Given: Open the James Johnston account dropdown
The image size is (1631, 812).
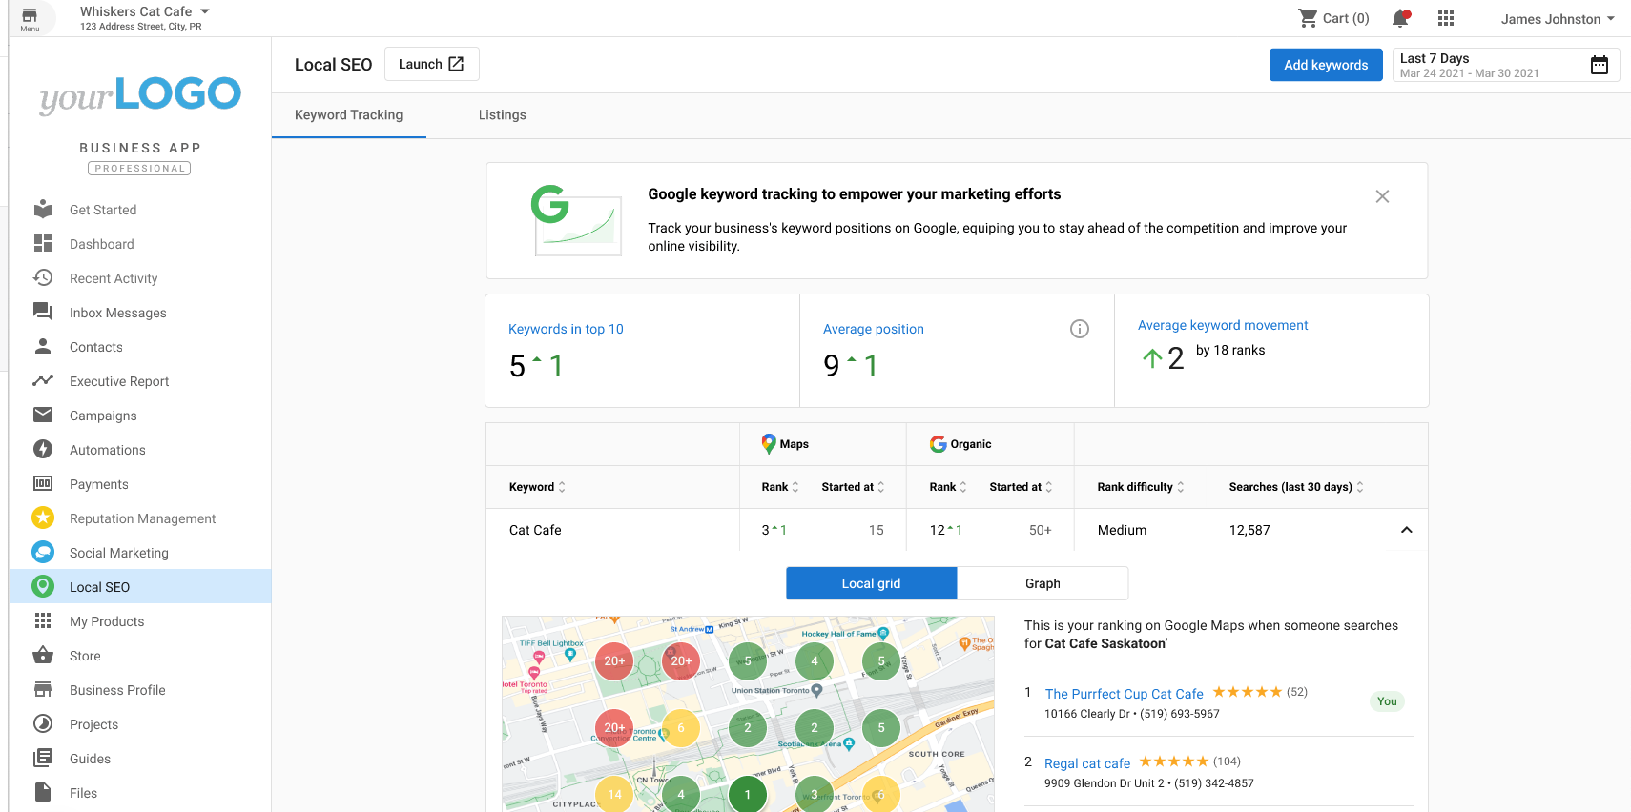Looking at the screenshot, I should 1558,19.
